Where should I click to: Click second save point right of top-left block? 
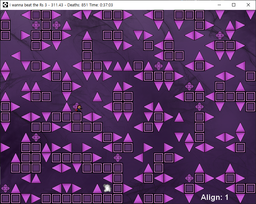pos(56,25)
